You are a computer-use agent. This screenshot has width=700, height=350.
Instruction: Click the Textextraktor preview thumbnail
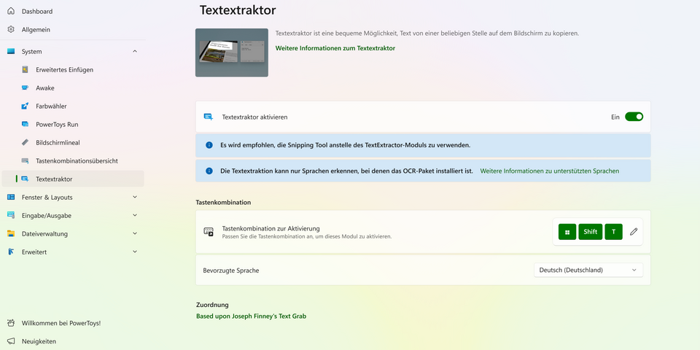(x=231, y=52)
